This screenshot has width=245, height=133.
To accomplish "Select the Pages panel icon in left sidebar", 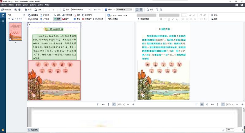I will point(3,15).
